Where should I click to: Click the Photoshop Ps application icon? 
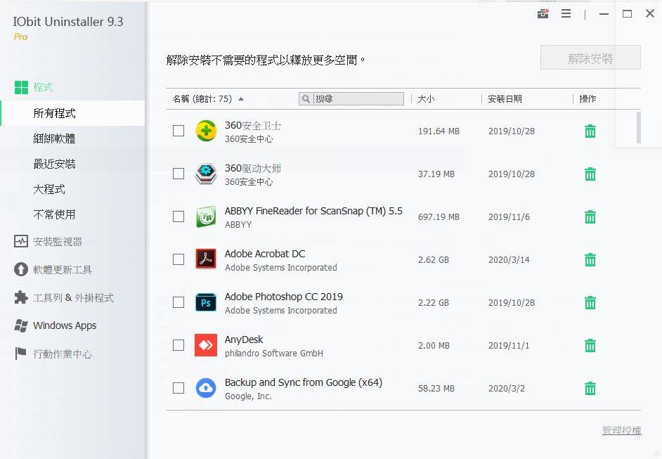[x=206, y=302]
